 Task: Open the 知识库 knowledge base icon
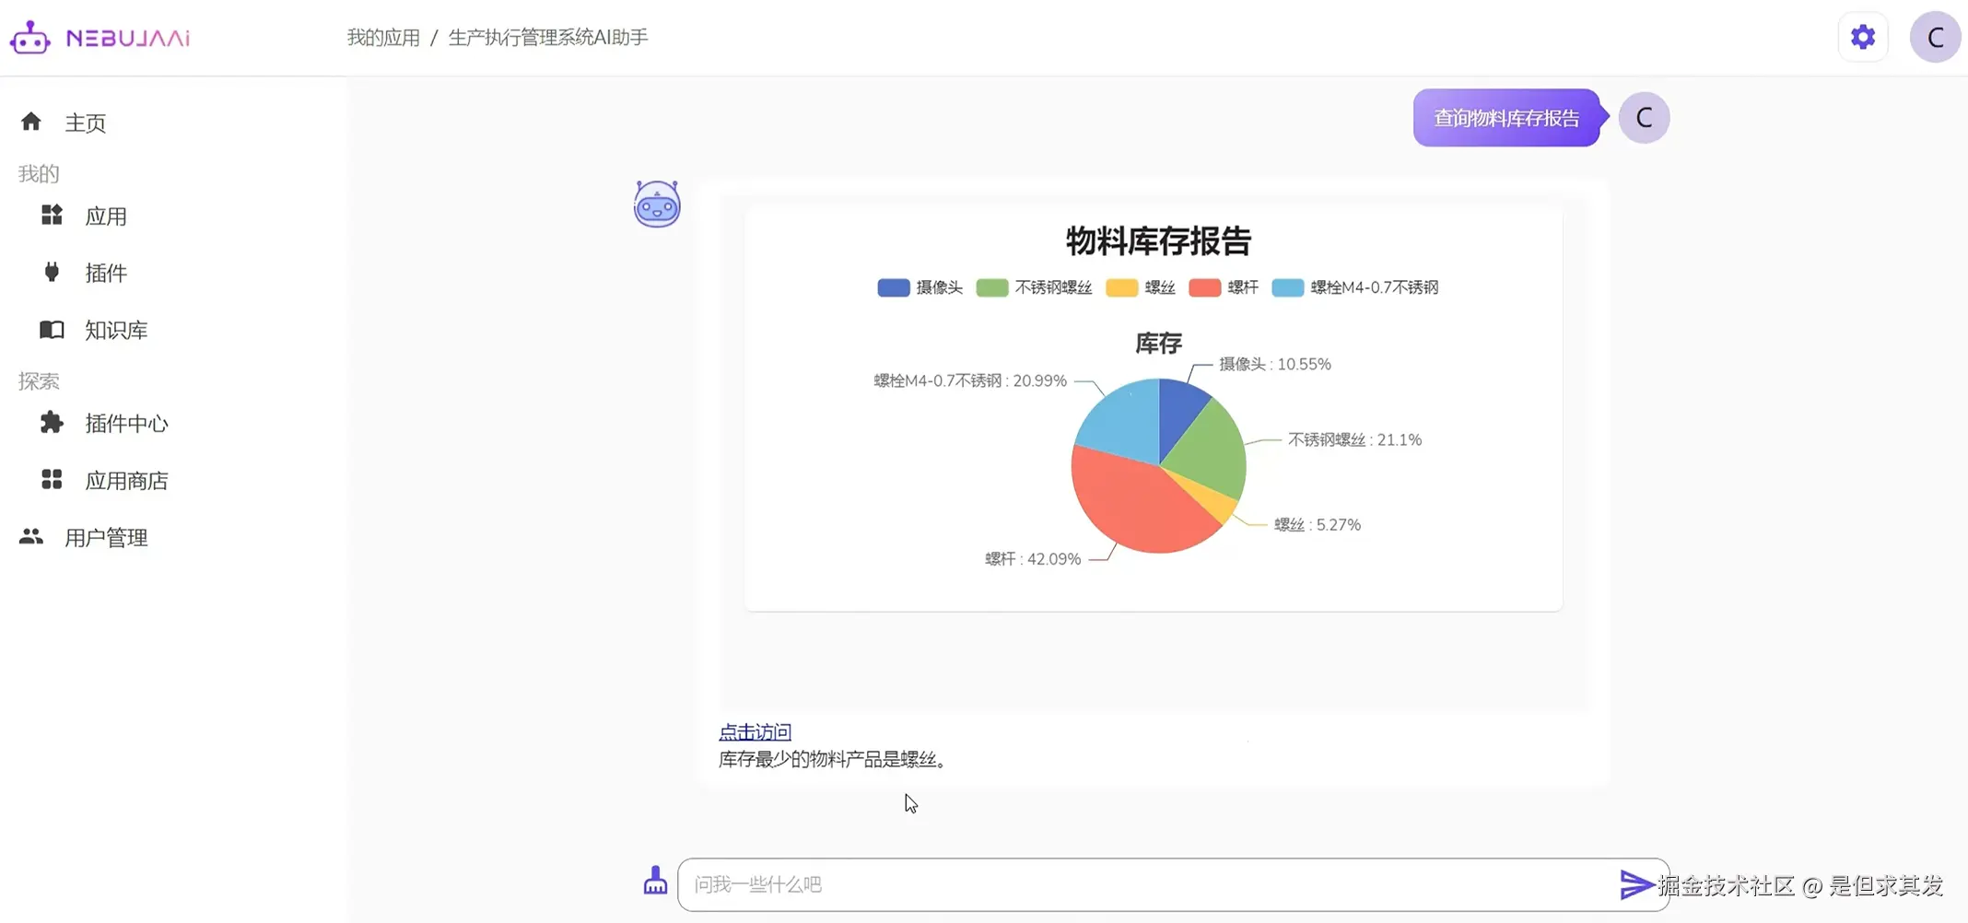pyautogui.click(x=51, y=330)
